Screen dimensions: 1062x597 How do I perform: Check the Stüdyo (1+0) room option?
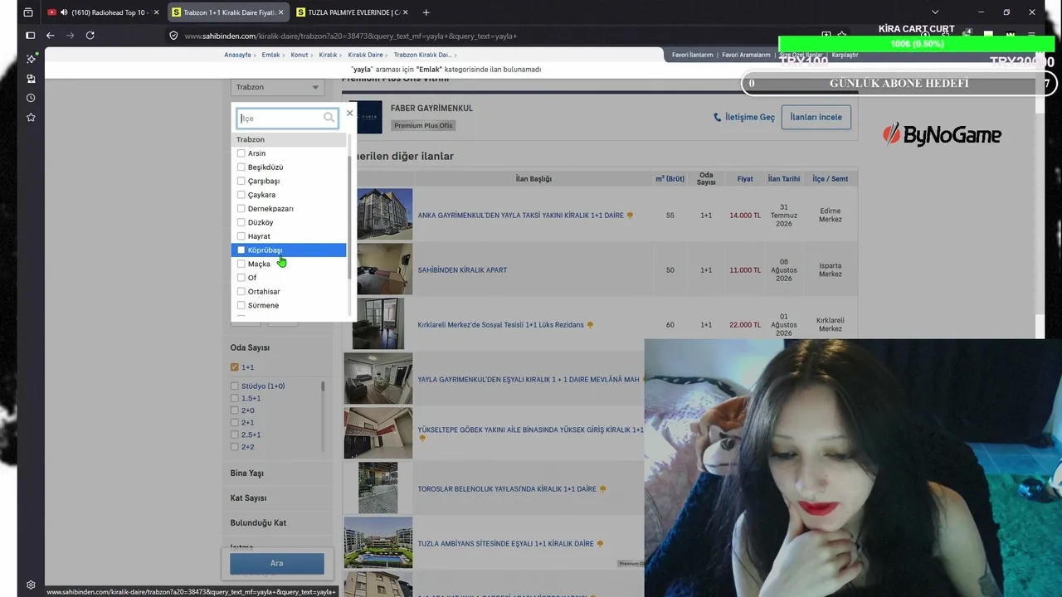tap(235, 386)
